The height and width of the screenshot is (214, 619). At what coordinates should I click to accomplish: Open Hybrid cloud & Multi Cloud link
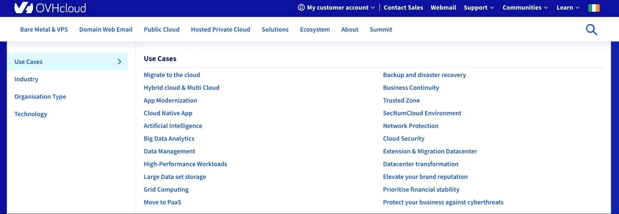click(181, 88)
